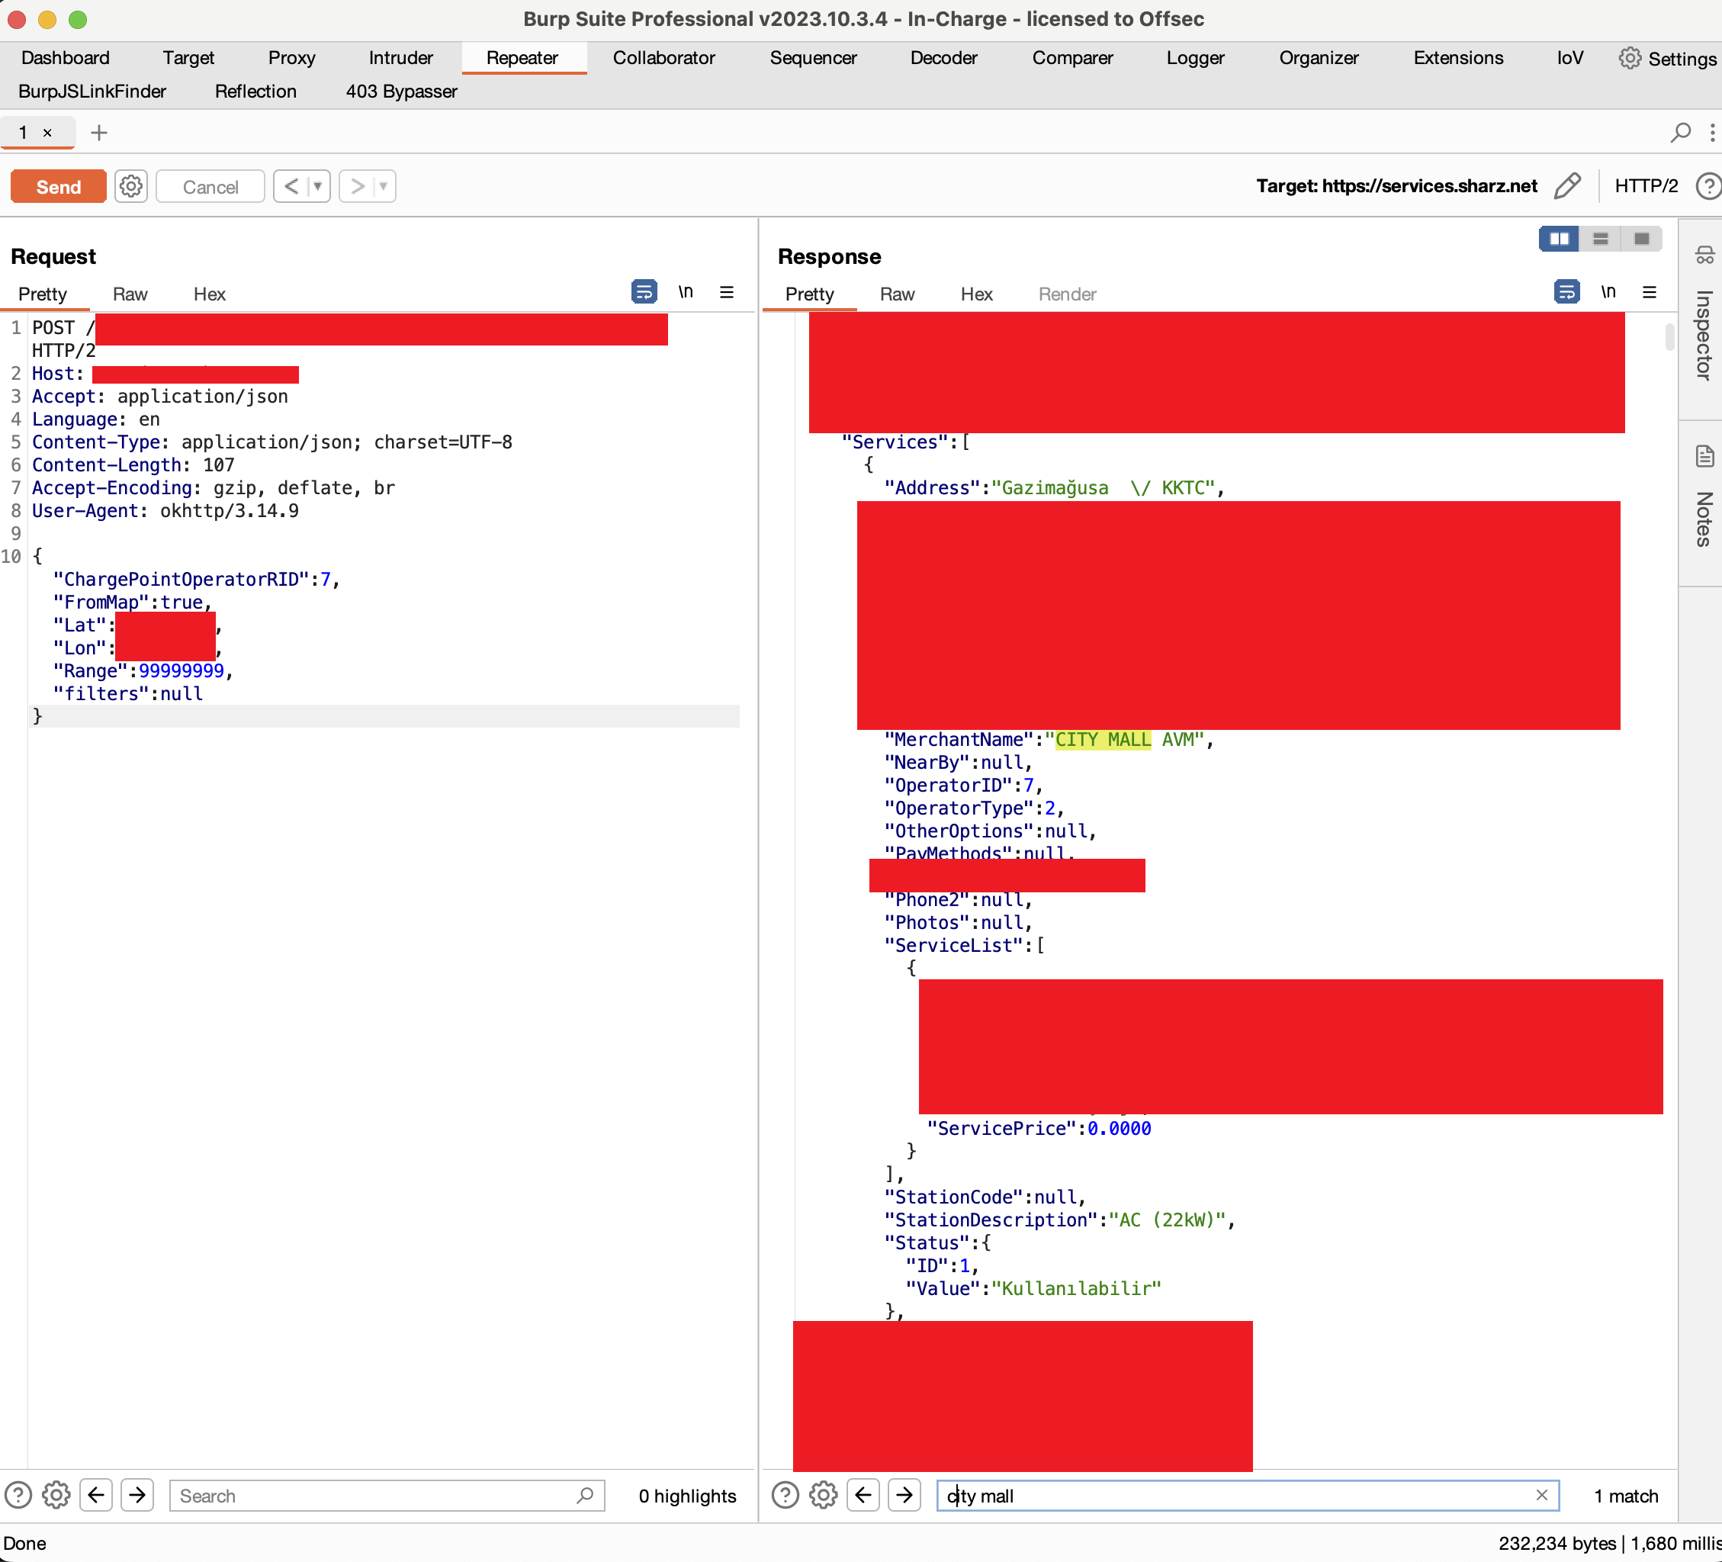Select request Pretty view

43,294
